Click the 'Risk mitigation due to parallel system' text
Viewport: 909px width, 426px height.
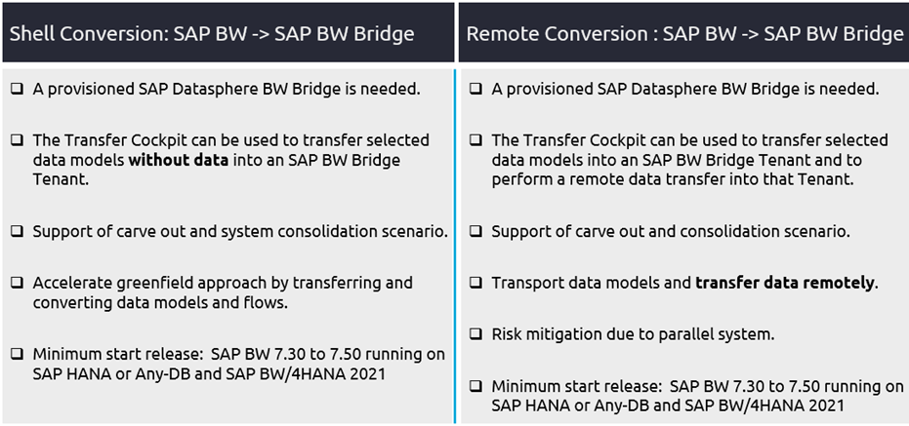point(632,334)
